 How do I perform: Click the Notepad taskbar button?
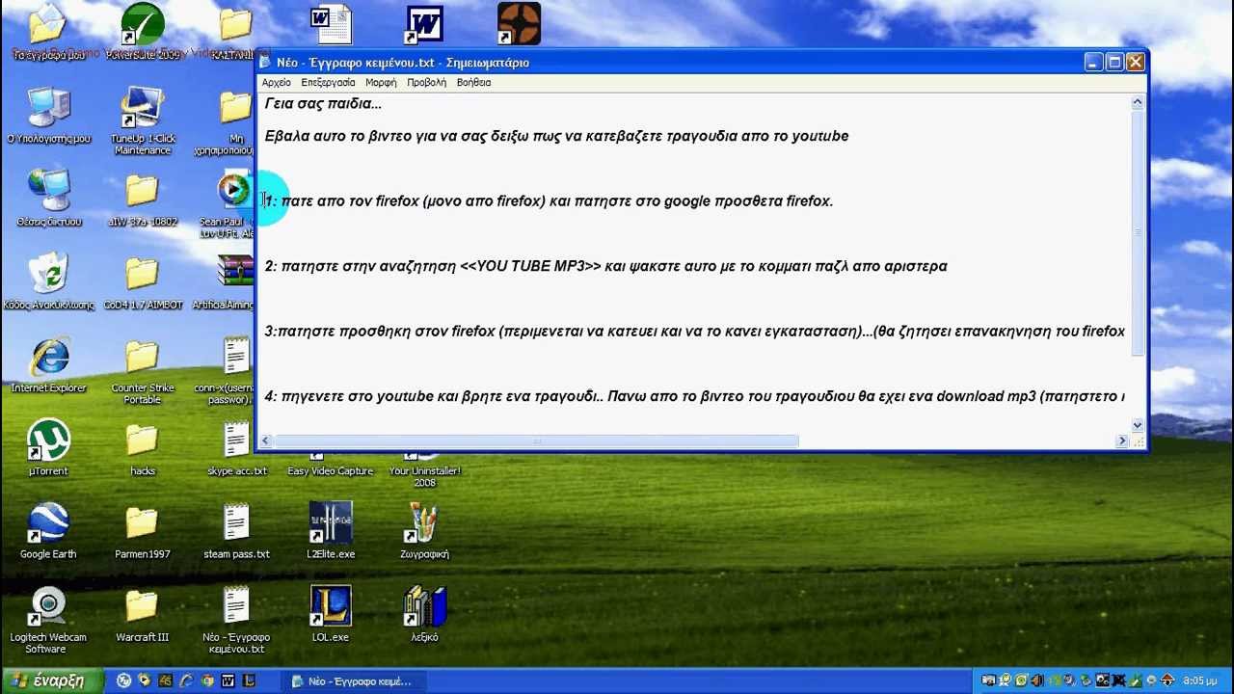pos(353,681)
